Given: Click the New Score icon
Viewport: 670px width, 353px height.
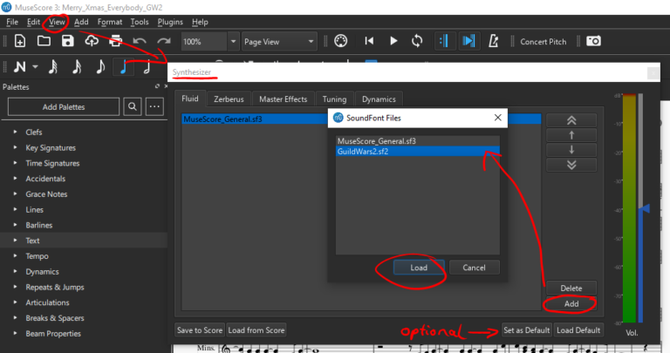Looking at the screenshot, I should tap(20, 42).
